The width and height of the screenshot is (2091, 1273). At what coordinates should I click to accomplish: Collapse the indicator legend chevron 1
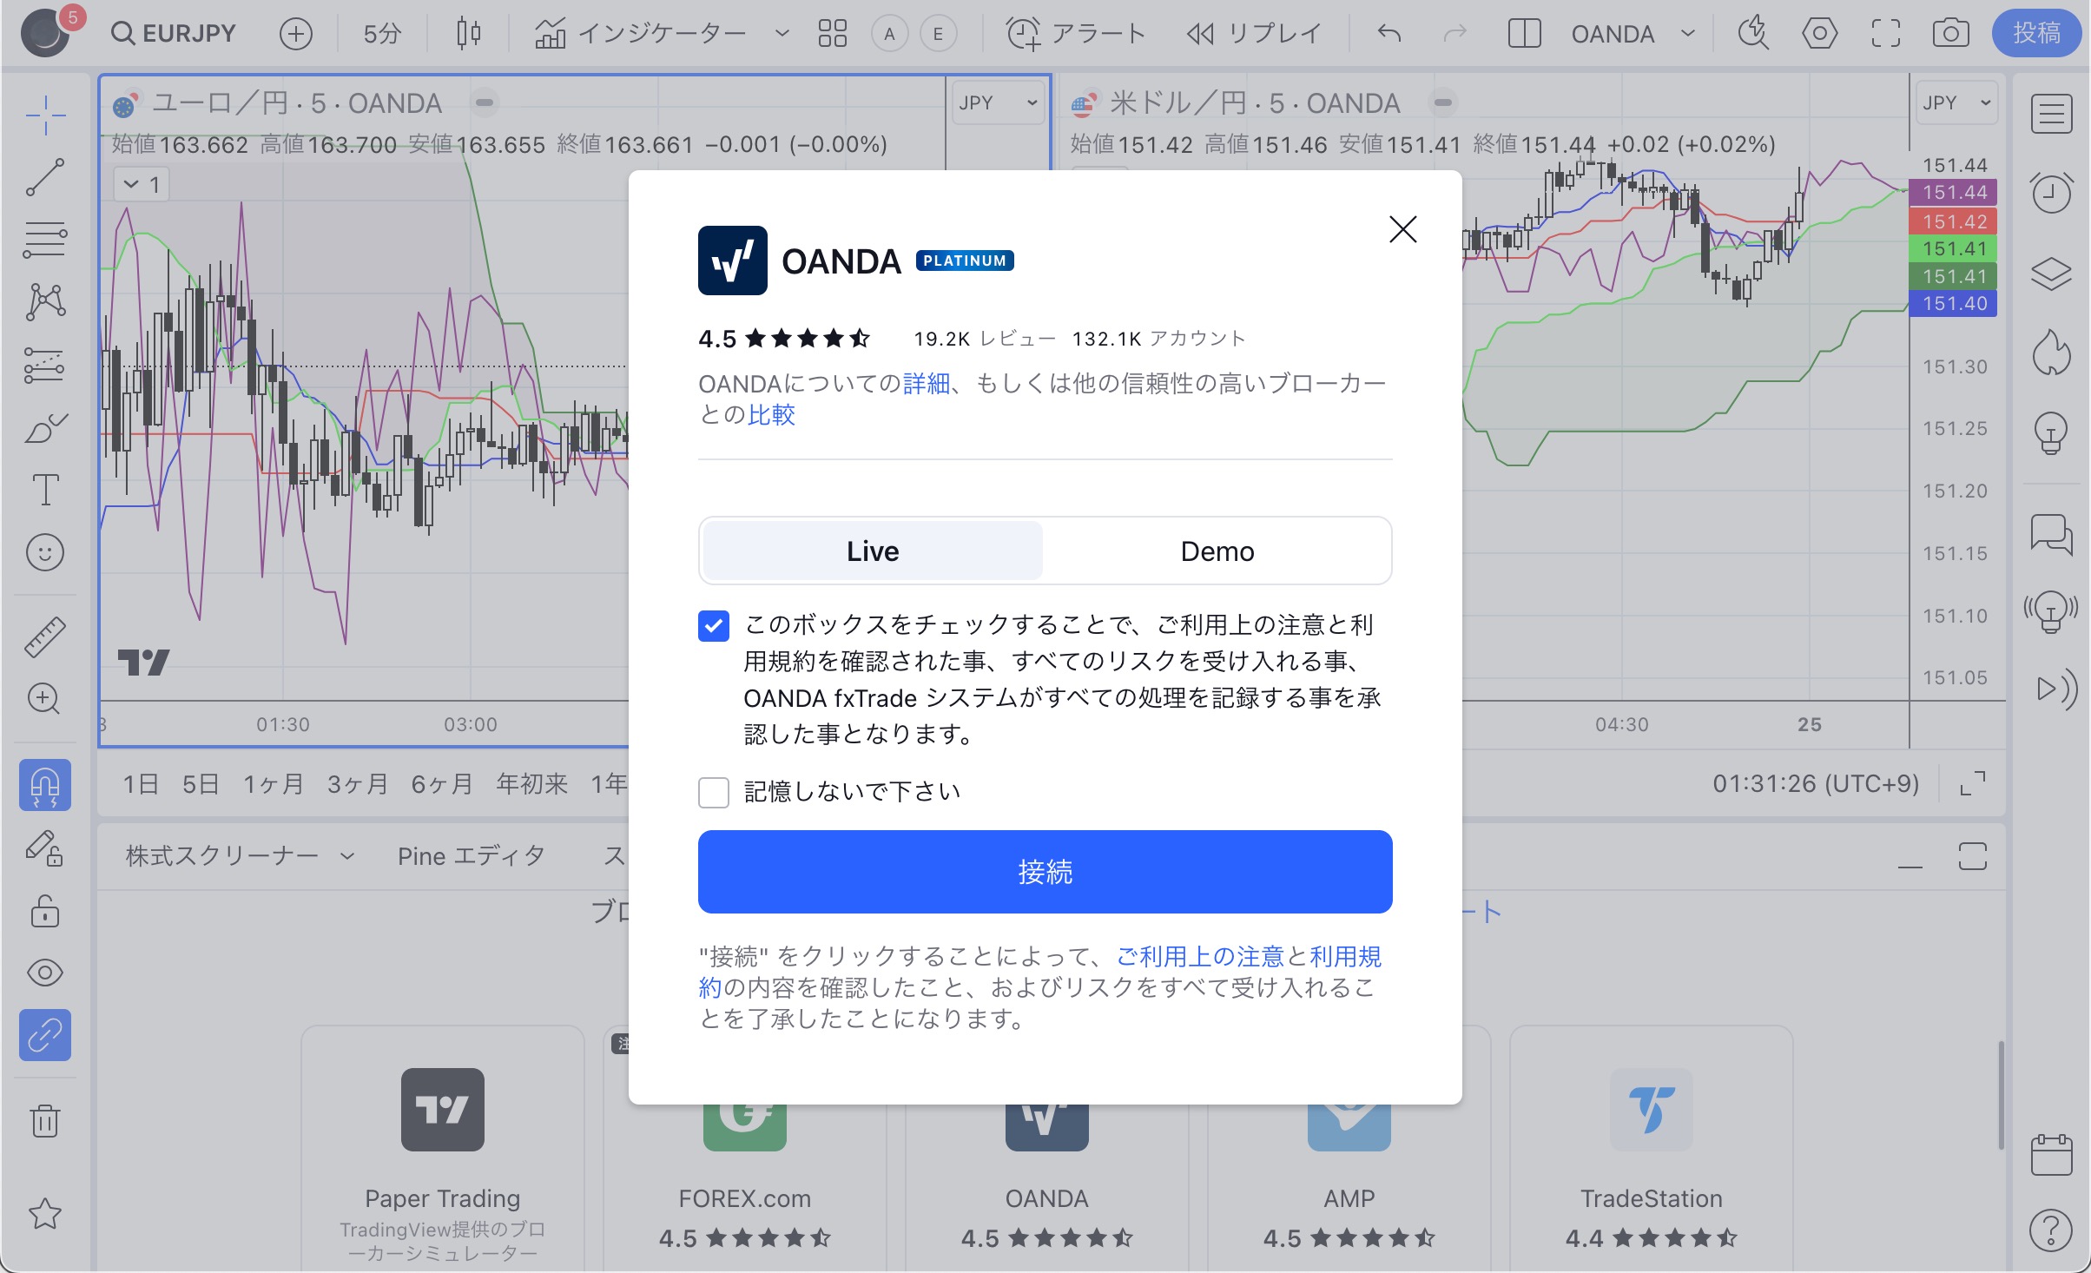pyautogui.click(x=142, y=184)
